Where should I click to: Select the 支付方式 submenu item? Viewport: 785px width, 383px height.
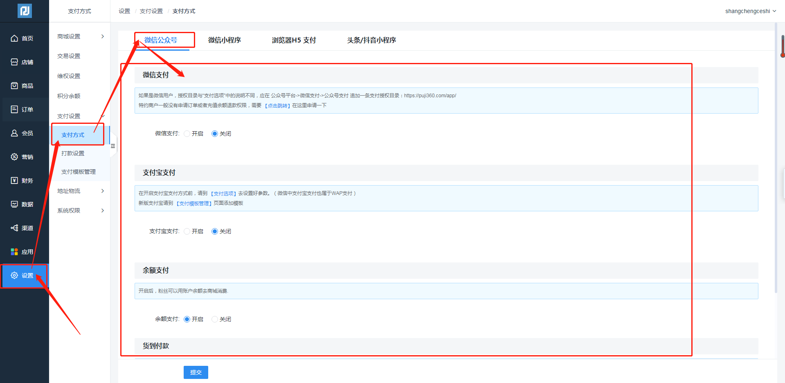tap(79, 135)
